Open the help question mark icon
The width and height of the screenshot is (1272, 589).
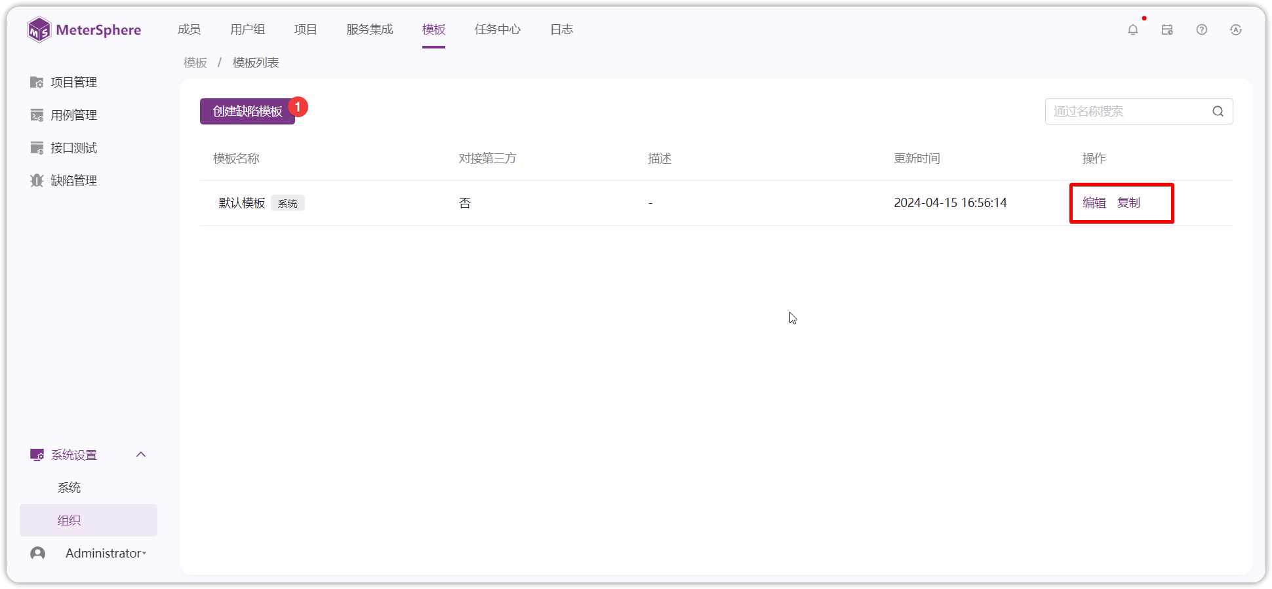1202,29
